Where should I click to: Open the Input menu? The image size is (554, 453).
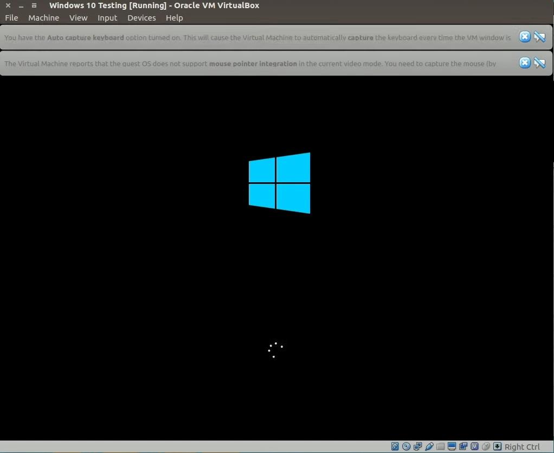[107, 18]
